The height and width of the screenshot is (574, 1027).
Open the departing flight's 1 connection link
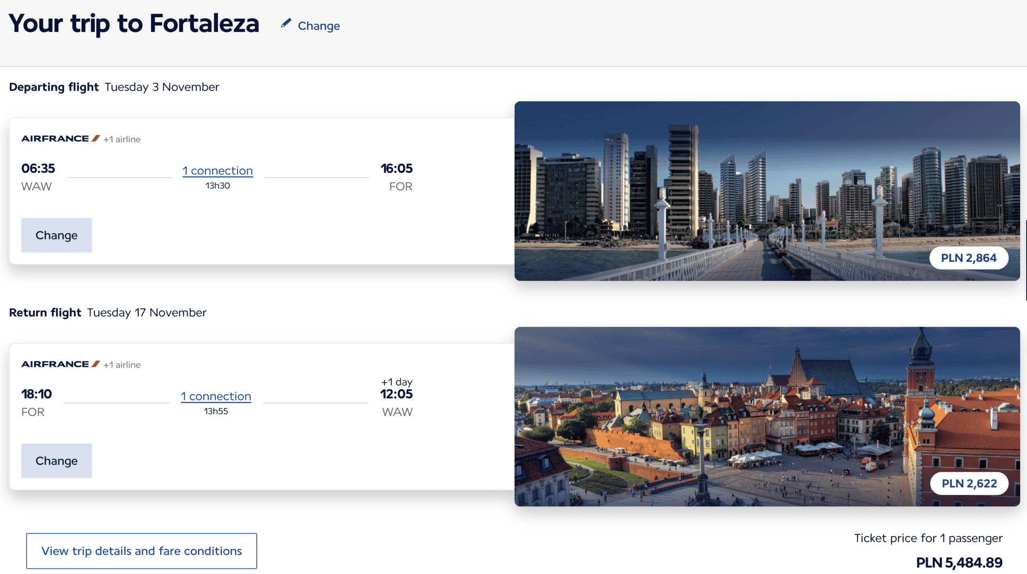tap(217, 171)
